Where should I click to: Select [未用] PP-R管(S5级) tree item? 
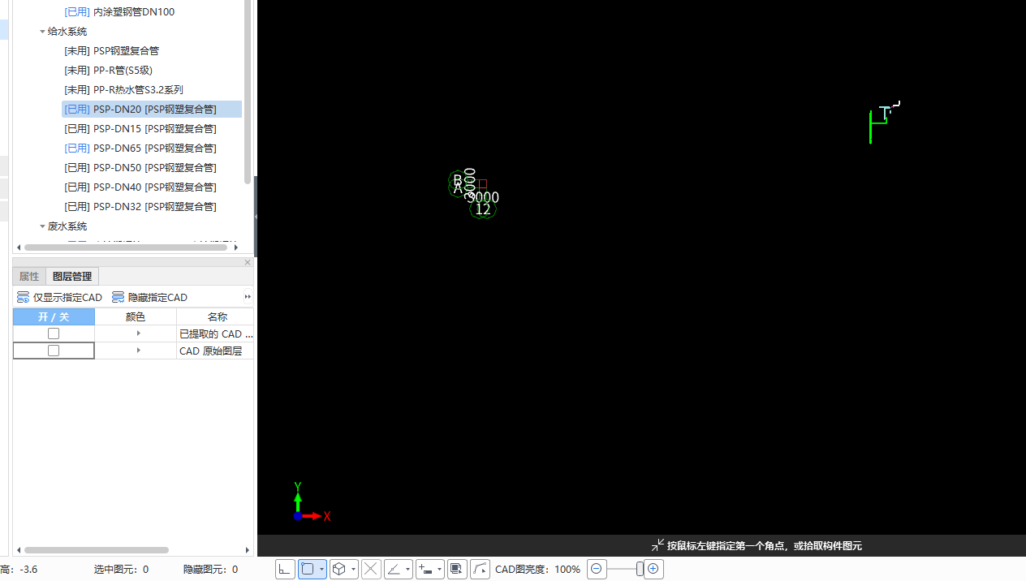(x=108, y=71)
